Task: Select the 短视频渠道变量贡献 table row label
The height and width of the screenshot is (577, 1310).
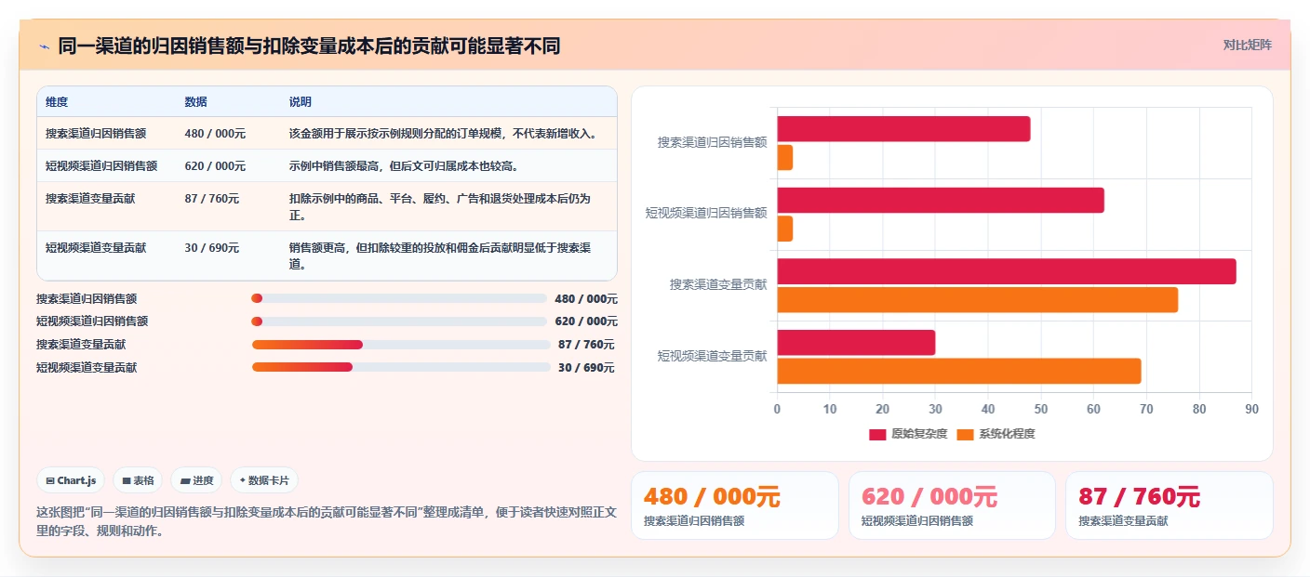Action: pyautogui.click(x=96, y=247)
